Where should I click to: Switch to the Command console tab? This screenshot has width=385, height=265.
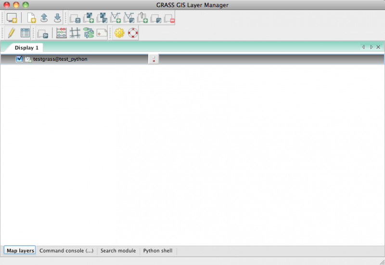pos(66,251)
